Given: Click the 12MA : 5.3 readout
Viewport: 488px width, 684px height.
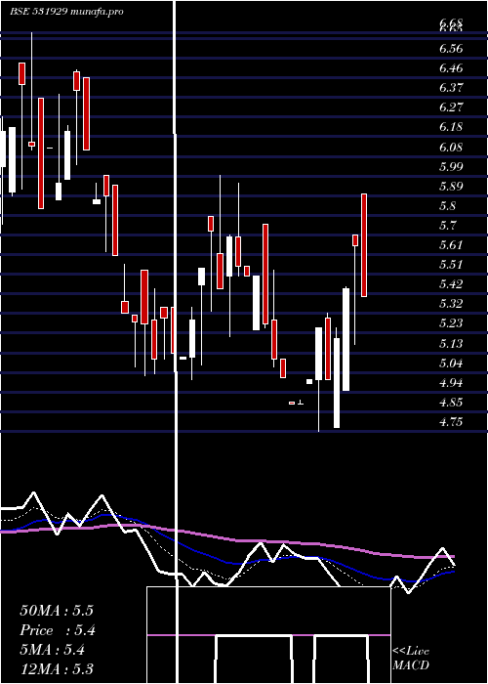Looking at the screenshot, I should (57, 669).
